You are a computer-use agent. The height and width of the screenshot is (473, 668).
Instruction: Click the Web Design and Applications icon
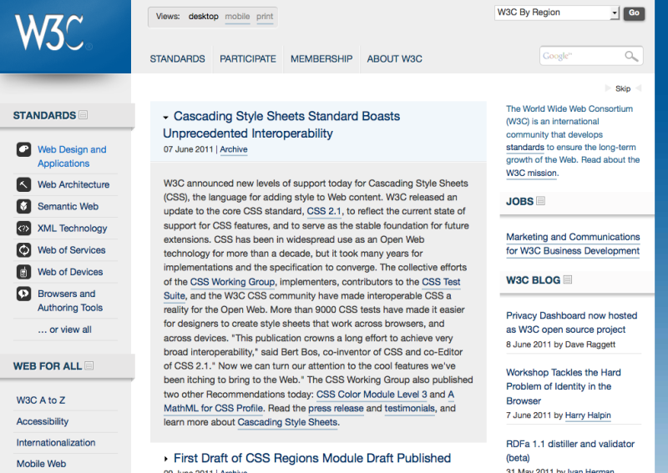[24, 149]
